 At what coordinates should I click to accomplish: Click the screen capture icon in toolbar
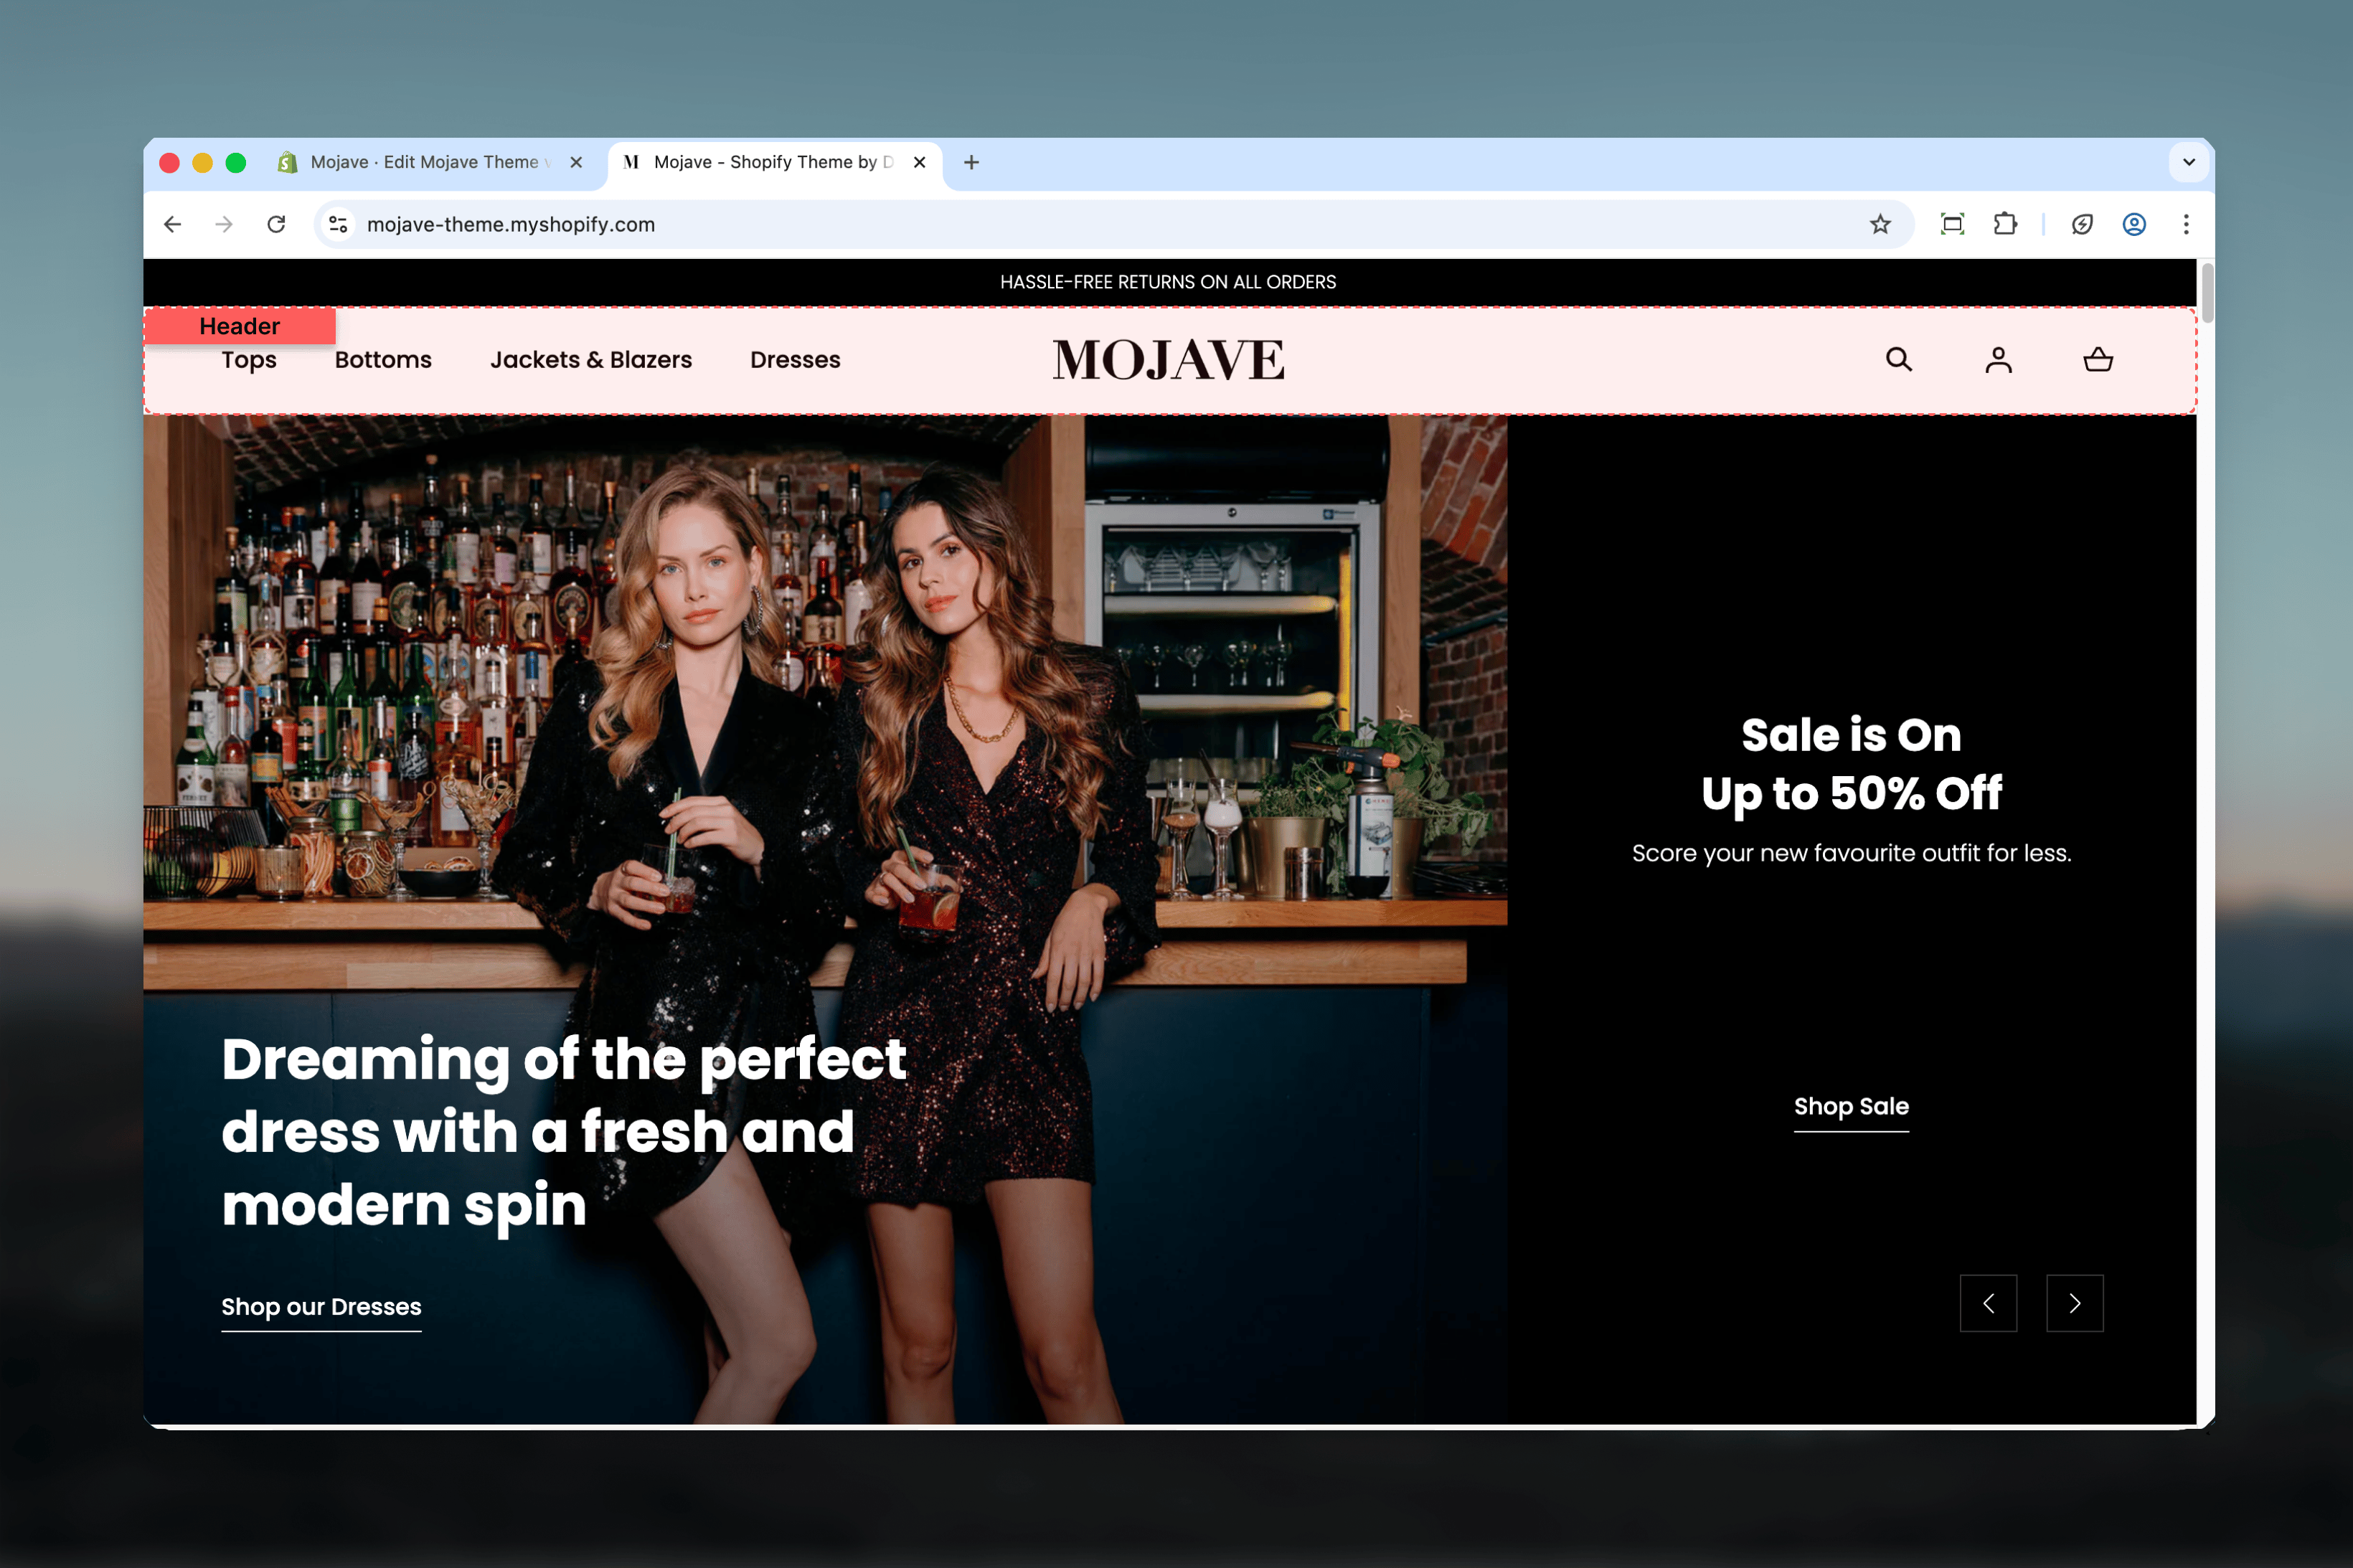coord(1952,224)
